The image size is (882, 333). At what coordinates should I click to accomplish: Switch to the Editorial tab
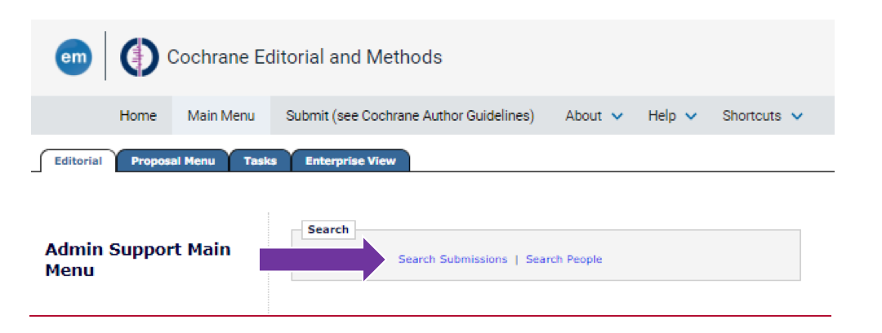[x=78, y=161]
